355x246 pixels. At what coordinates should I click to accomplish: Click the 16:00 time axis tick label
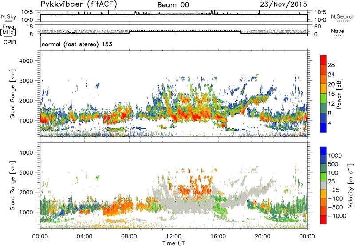pos(218,237)
